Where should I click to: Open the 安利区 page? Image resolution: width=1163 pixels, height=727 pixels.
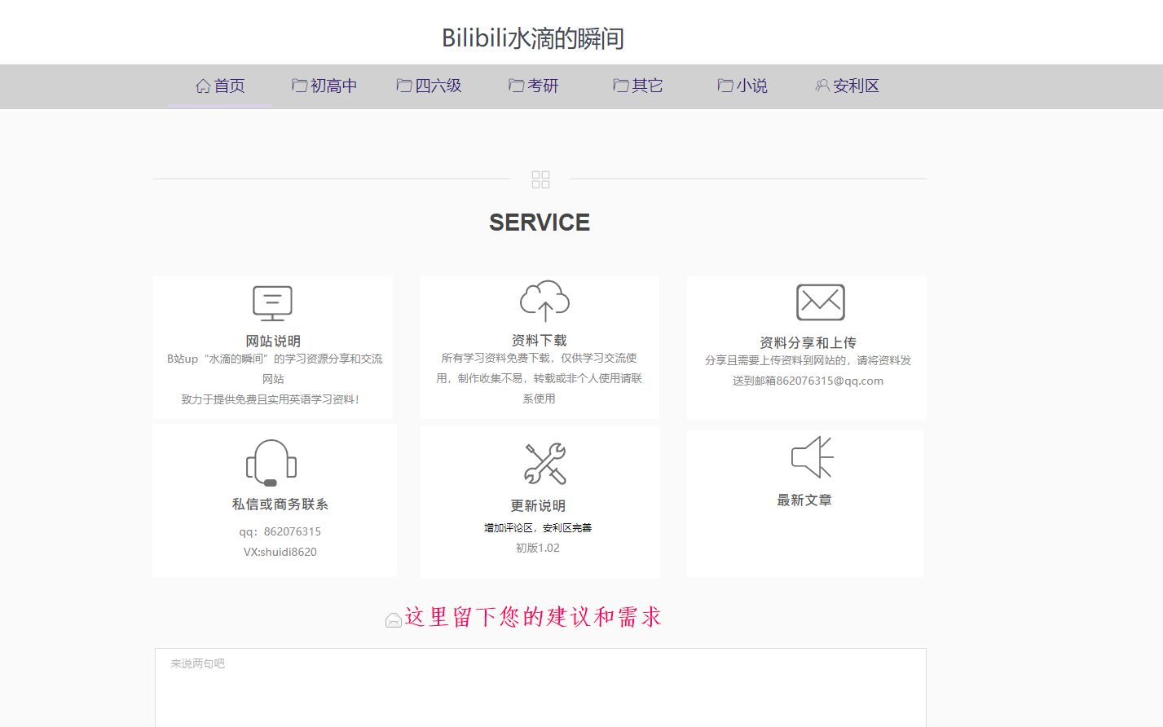pos(848,86)
